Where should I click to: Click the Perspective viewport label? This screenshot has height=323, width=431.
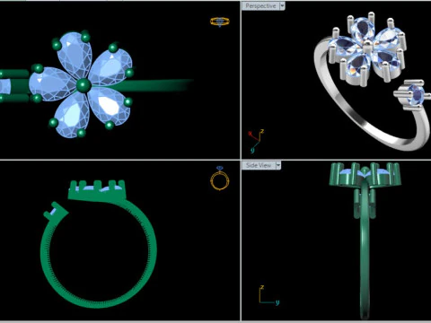(x=260, y=6)
